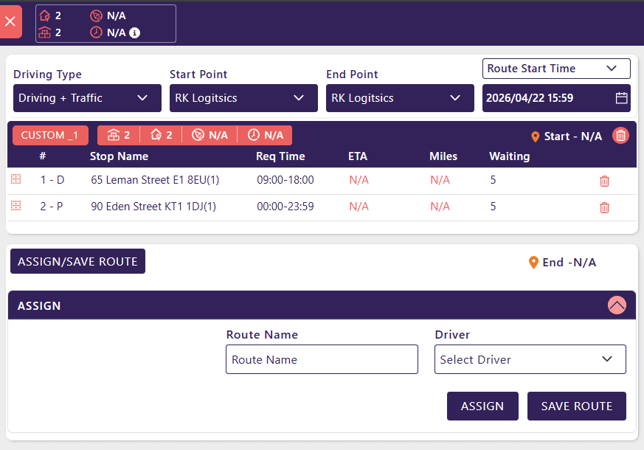Delete the CUSTOM _1 route with round trash icon
The image size is (644, 450).
620,136
